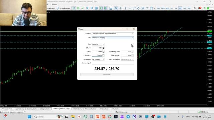The height and width of the screenshot is (120, 214).
Task: Switch to the Google,Daily chart tab
Action: pos(44,109)
